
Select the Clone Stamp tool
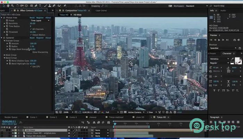coord(50,6)
